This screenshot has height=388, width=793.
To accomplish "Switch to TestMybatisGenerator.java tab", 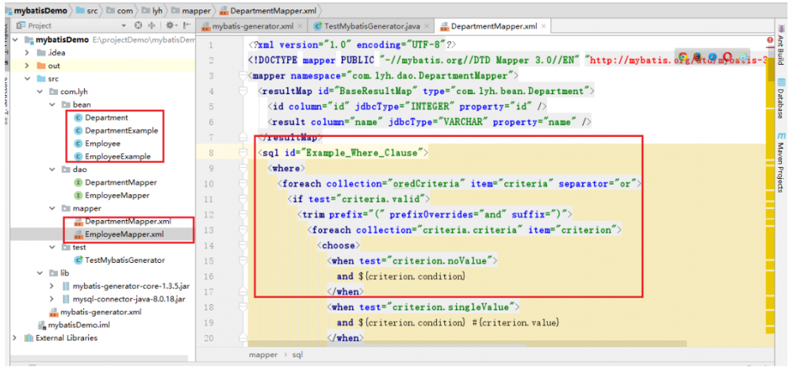I will tap(371, 25).
